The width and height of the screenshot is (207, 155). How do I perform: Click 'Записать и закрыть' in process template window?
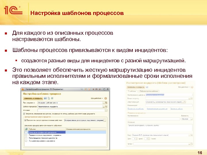click(33, 98)
